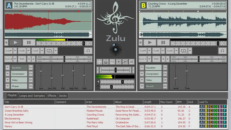The image size is (231, 130).
Task: Jump to start of deck B track
Action: click(141, 42)
